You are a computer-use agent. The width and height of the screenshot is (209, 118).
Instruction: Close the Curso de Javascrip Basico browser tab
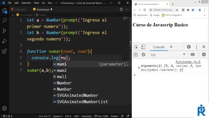pos(167,4)
